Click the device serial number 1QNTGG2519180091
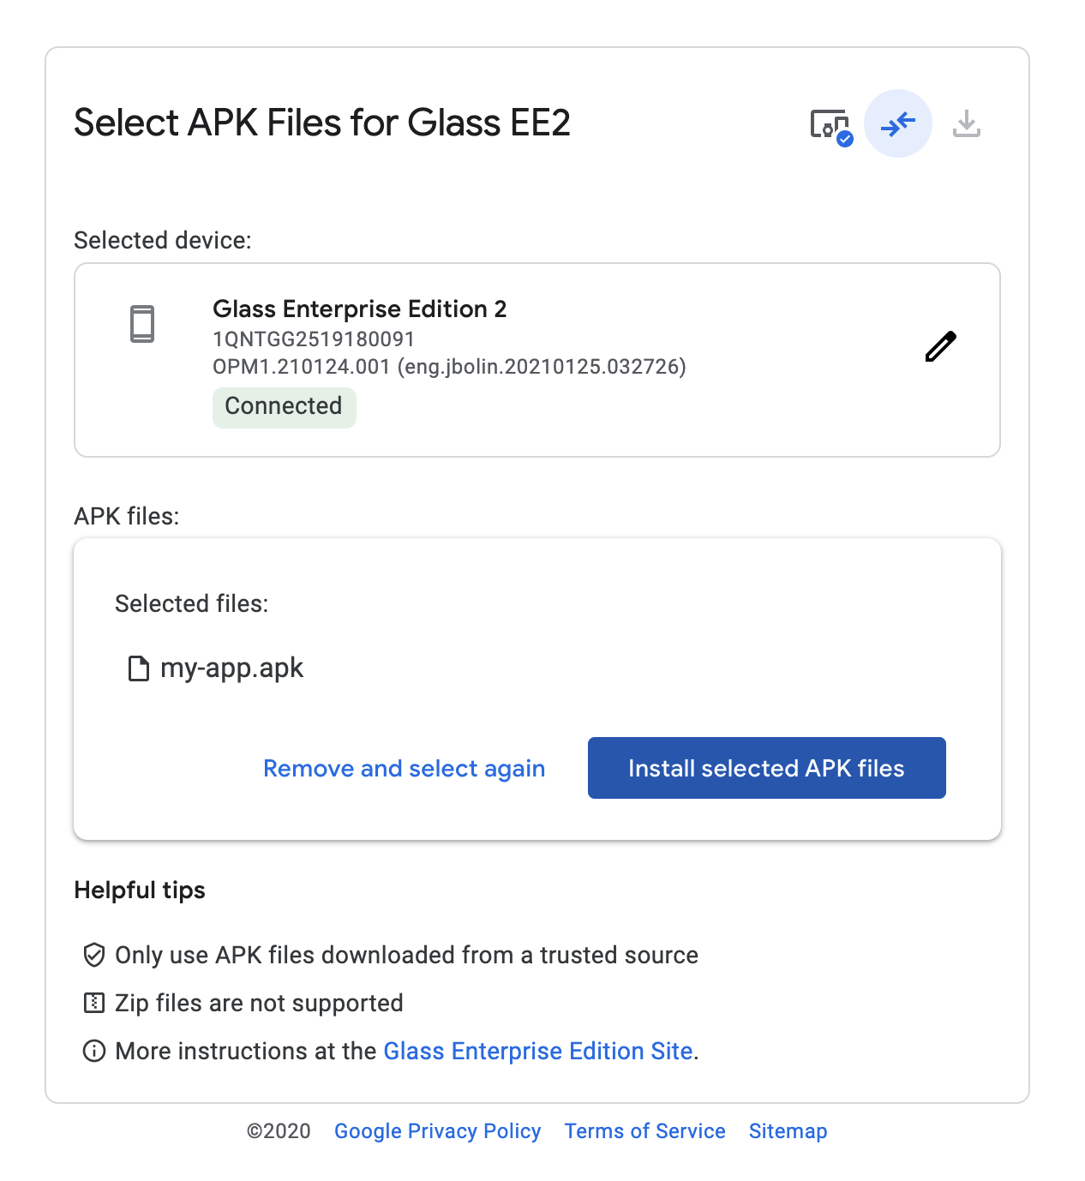This screenshot has height=1181, width=1085. 314,339
